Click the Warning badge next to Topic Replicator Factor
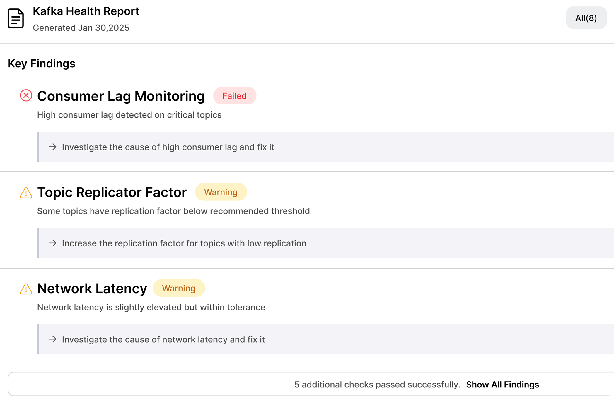 coord(221,192)
